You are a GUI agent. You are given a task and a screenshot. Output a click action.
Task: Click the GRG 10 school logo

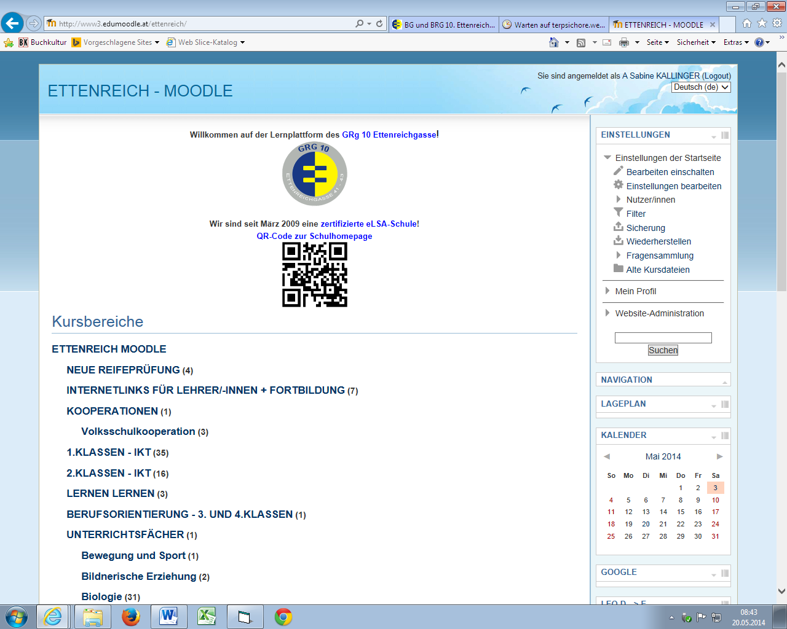(315, 173)
